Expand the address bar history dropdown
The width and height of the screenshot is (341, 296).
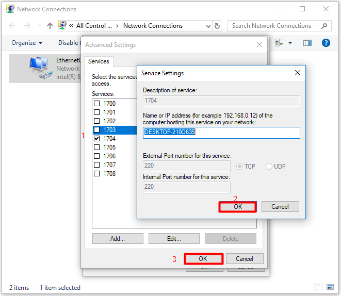pyautogui.click(x=208, y=26)
